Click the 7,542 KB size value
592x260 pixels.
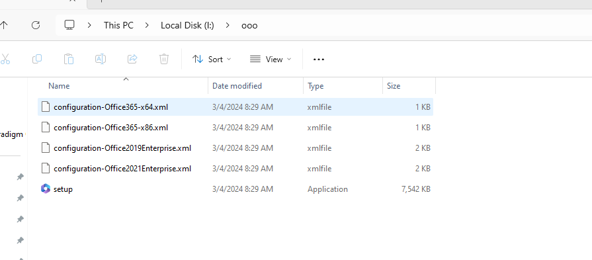click(x=416, y=189)
